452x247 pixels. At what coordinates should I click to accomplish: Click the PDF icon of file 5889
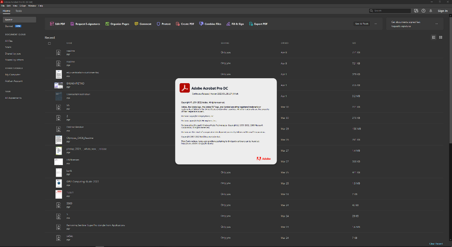pyautogui.click(x=59, y=205)
